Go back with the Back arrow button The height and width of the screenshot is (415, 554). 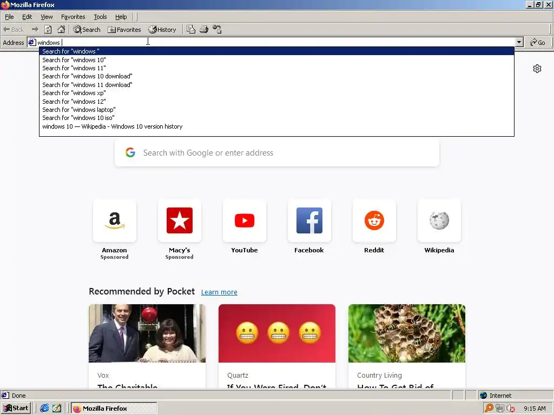(14, 30)
